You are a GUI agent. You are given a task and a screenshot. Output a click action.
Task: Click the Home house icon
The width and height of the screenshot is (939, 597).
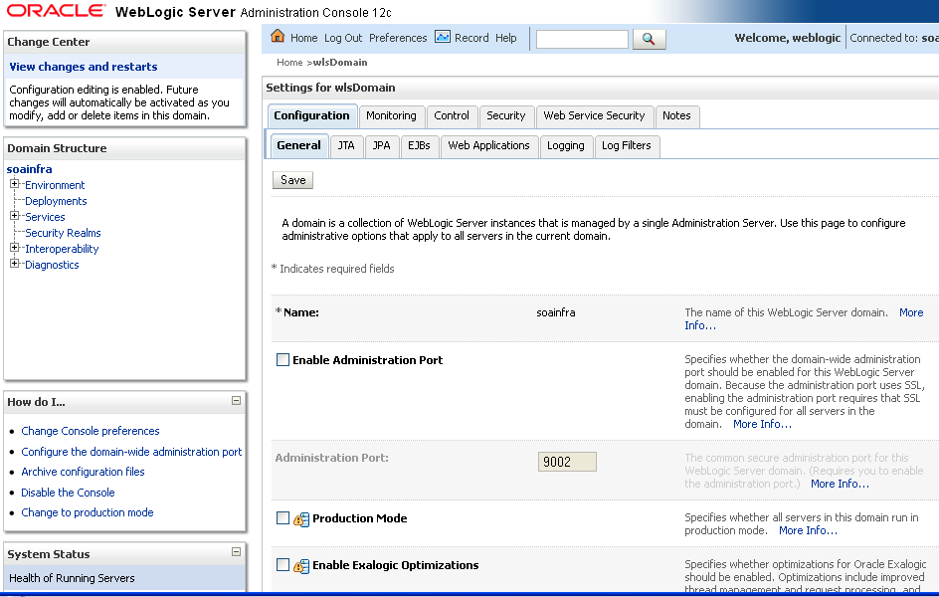pyautogui.click(x=278, y=36)
